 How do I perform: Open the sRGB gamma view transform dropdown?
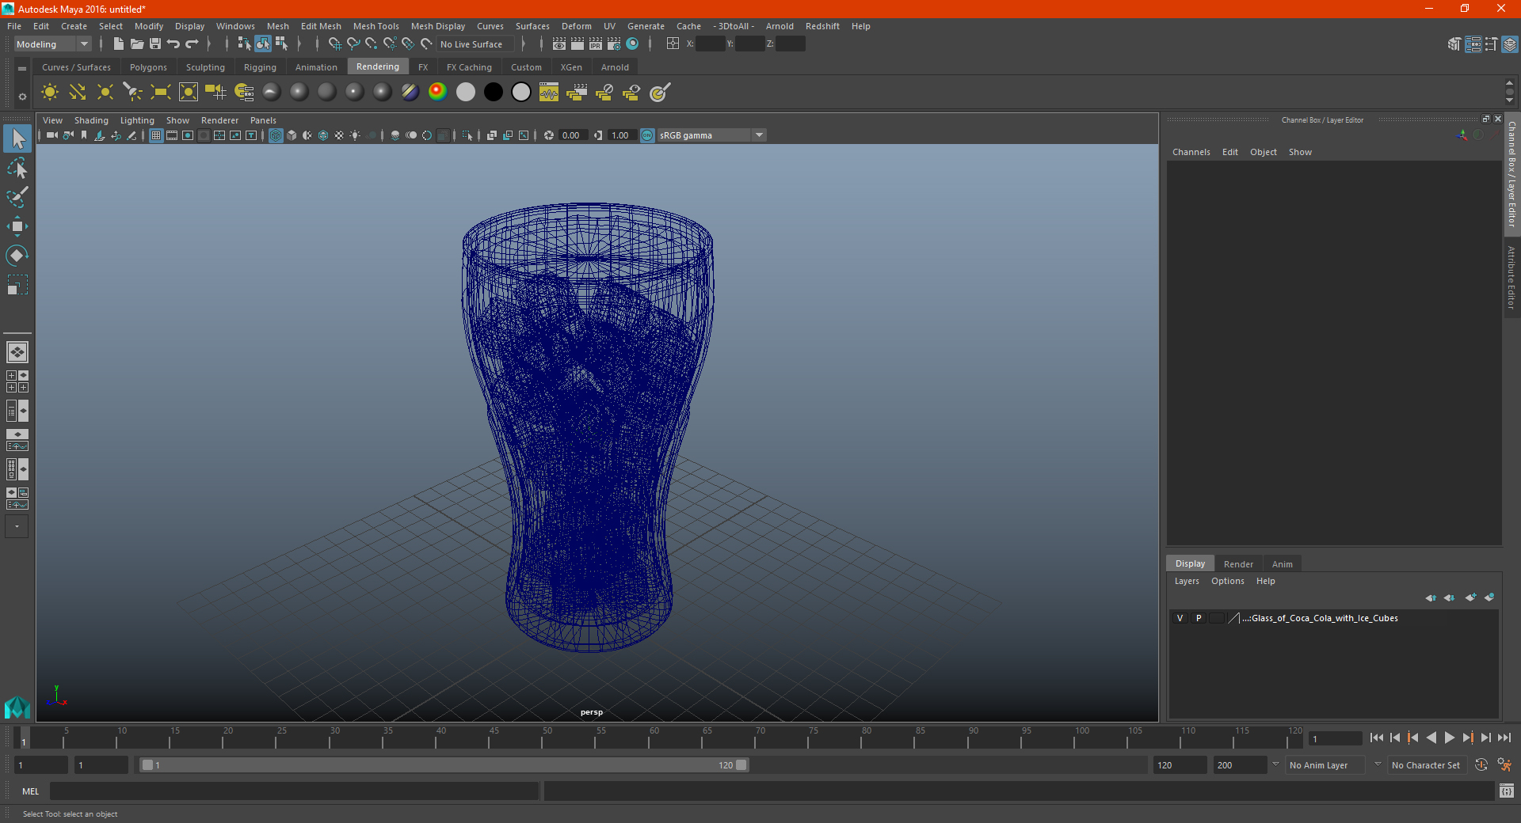point(712,135)
